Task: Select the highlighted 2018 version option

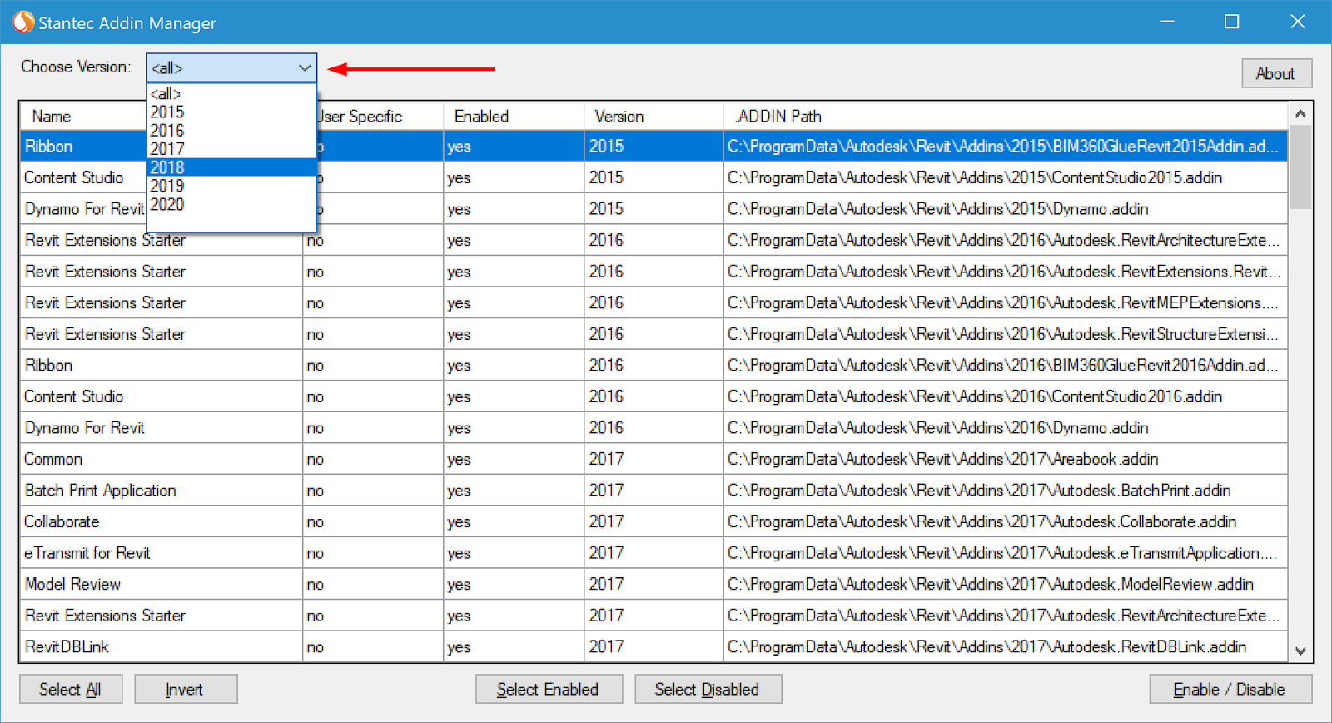Action: tap(231, 167)
